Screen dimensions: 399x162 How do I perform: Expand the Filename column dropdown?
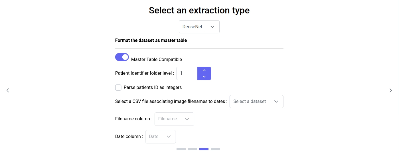pos(174,119)
